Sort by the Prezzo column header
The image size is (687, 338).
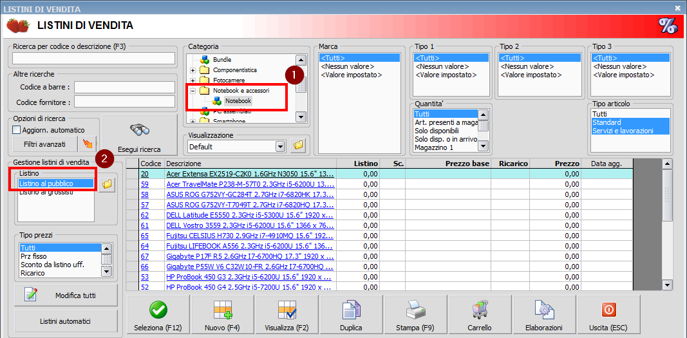(556, 164)
